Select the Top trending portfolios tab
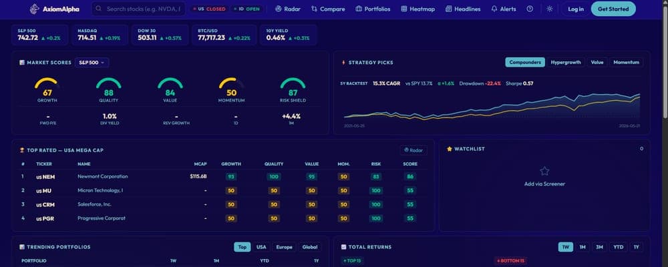Viewport: 668px width, 267px height. [242, 247]
